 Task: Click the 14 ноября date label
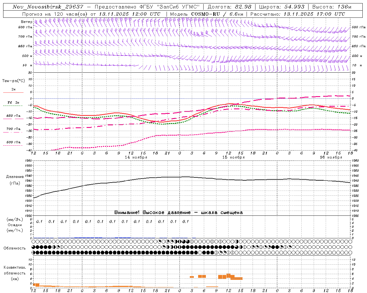(x=136, y=157)
